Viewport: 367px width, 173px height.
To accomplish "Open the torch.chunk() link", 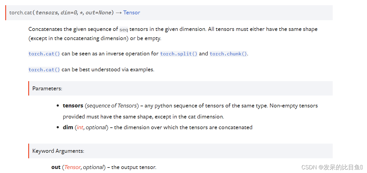I will click(228, 54).
